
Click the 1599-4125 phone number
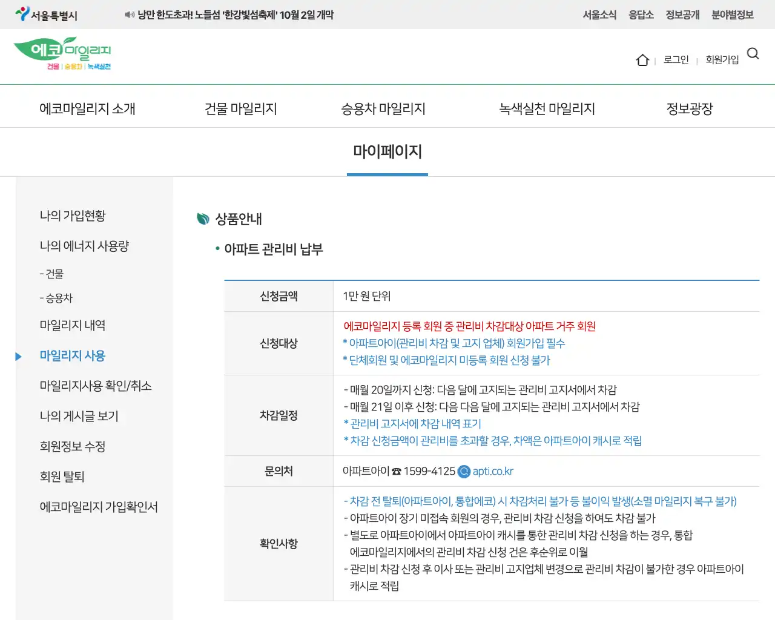tap(429, 471)
